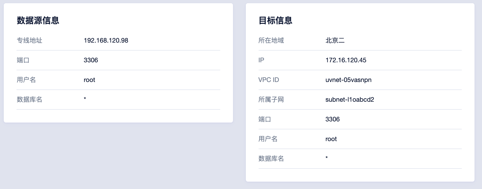Click the source 端口 value 3306
482x189 pixels.
pos(91,60)
